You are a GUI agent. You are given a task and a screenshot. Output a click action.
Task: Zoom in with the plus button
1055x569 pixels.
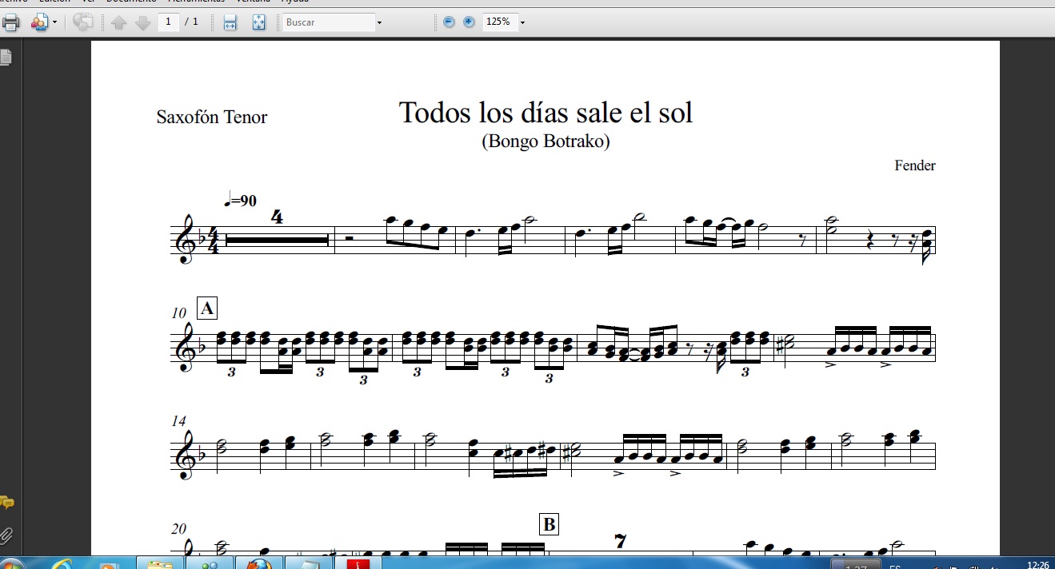point(469,22)
